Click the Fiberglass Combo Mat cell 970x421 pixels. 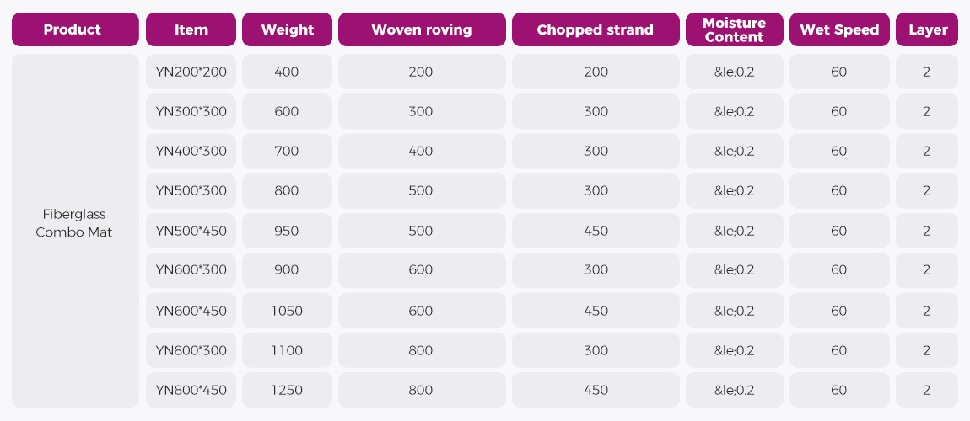click(x=75, y=223)
